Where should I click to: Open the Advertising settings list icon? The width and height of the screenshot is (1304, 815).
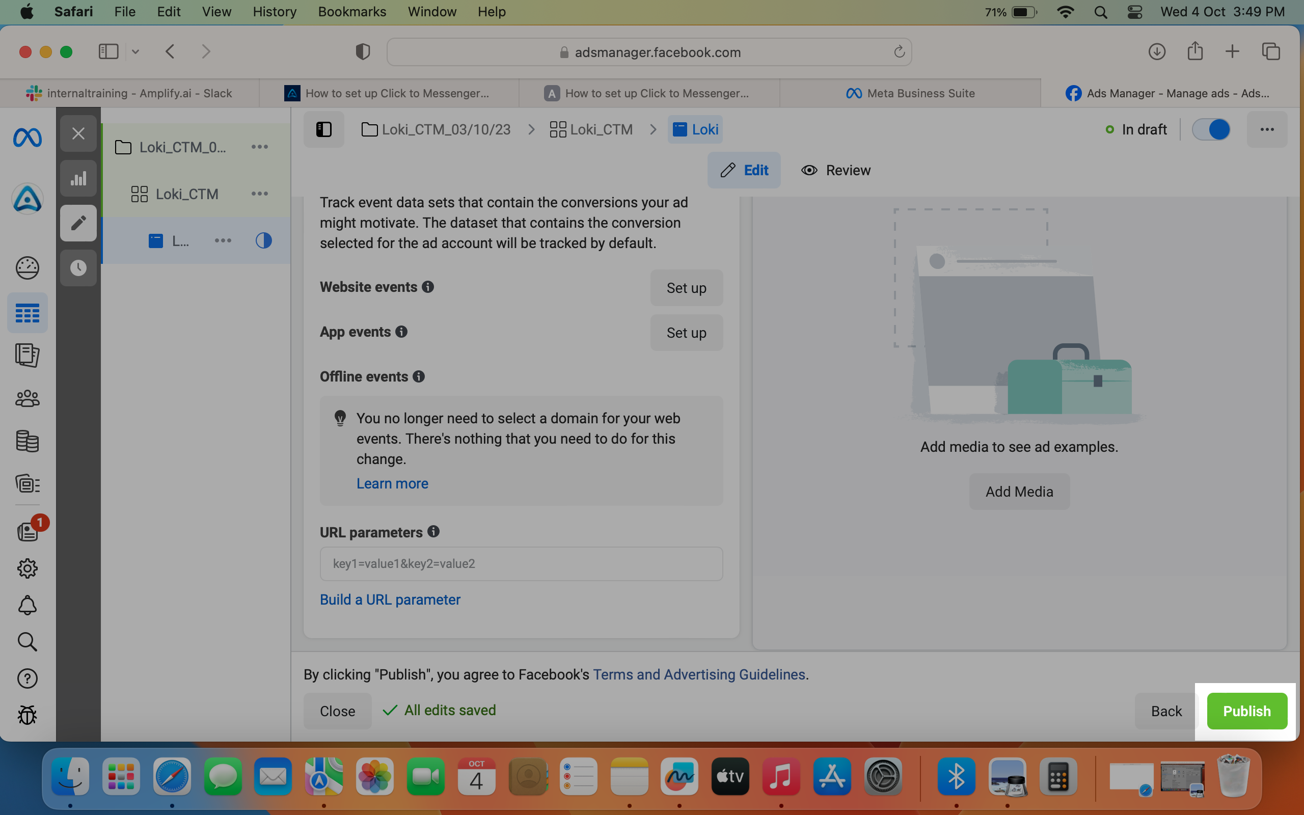click(28, 483)
